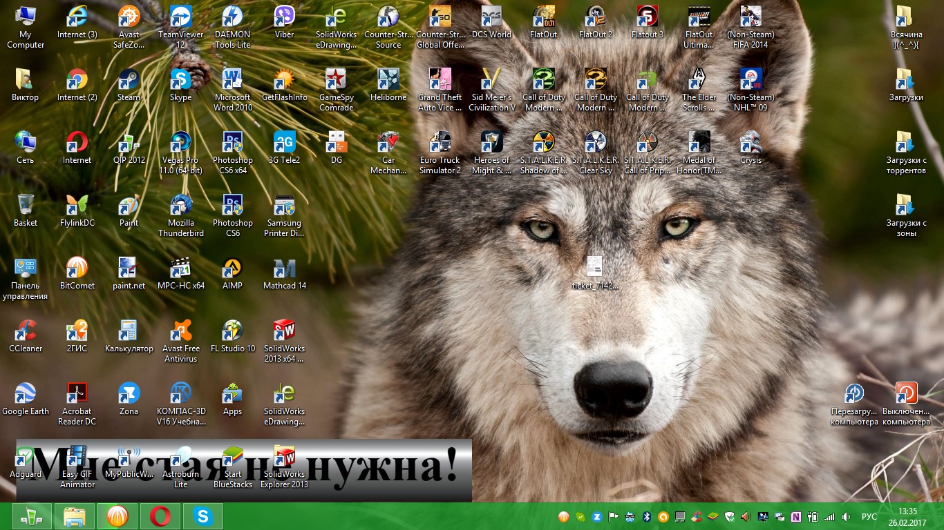Select the ticket file on desktop
Image resolution: width=944 pixels, height=530 pixels.
point(595,268)
